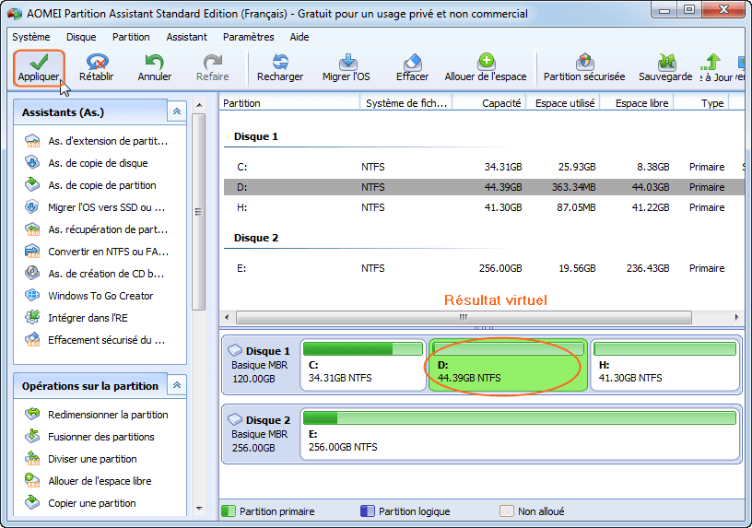Open As. récupération de partition

coord(97,229)
